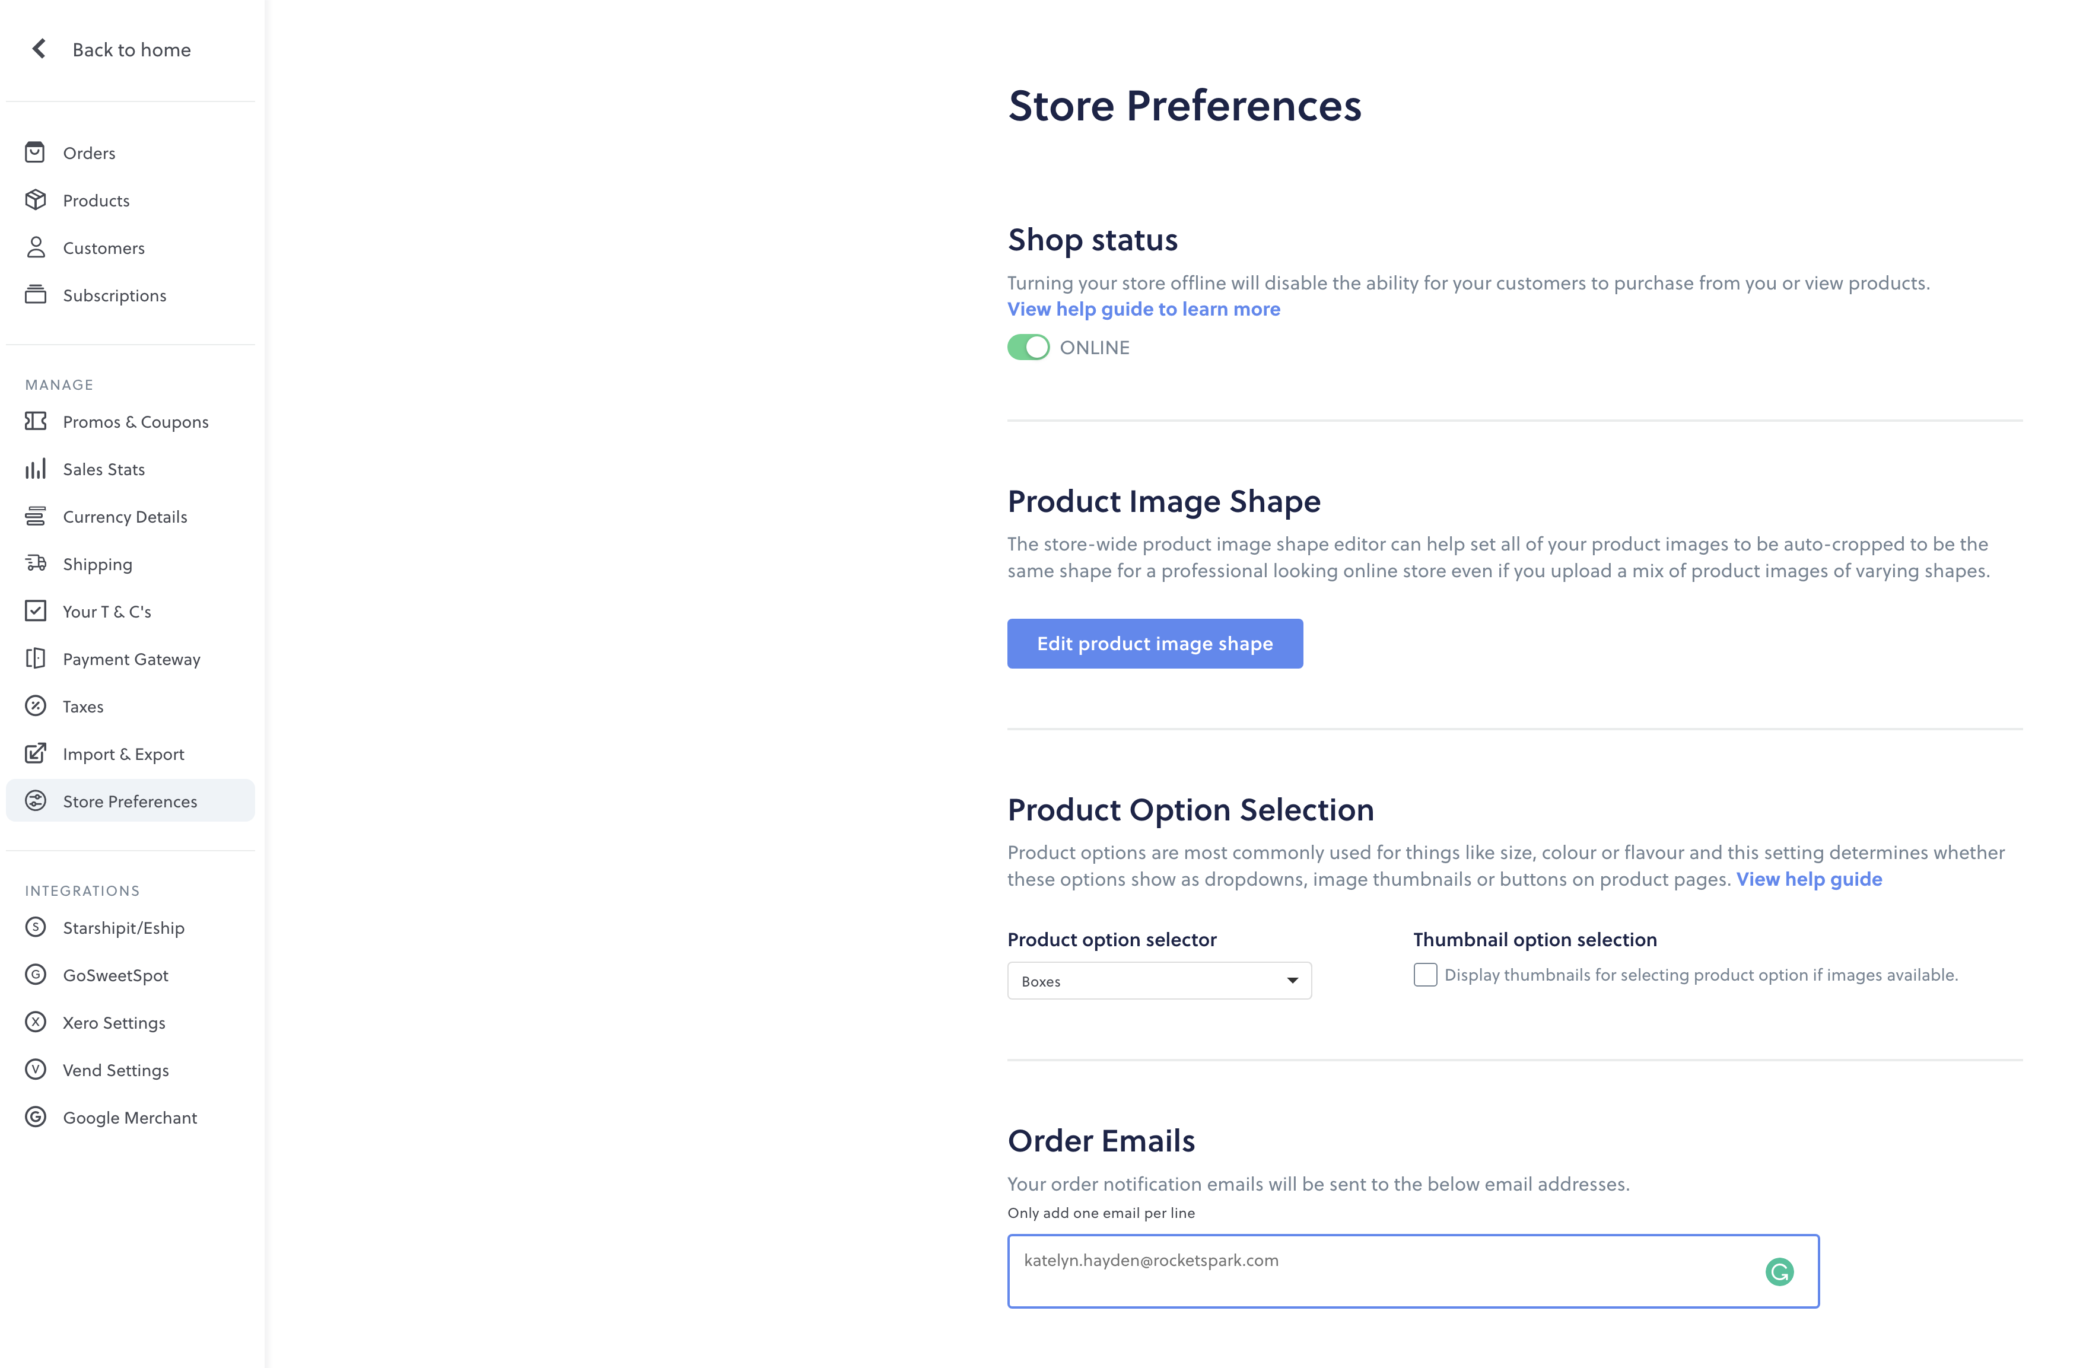
Task: Click the Promos & Coupons ticket icon
Action: point(35,422)
